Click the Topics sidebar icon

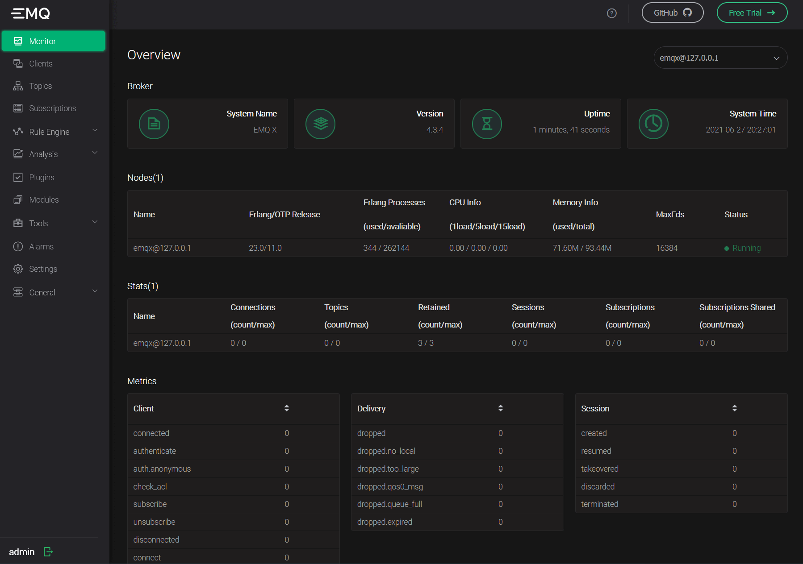pyautogui.click(x=18, y=86)
